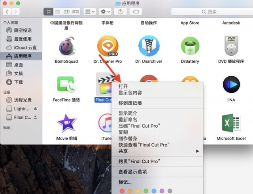The width and height of the screenshot is (253, 194).
Task: Choose 查看显示选项 from the context menu
Action: 157,172
